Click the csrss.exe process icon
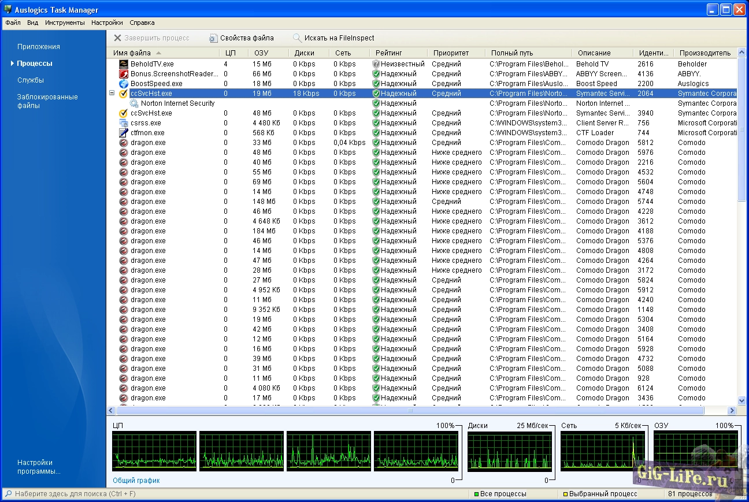The image size is (749, 502). [x=123, y=123]
